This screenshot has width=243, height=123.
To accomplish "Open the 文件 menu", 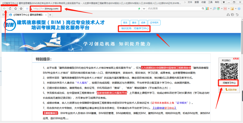I will (190, 2).
